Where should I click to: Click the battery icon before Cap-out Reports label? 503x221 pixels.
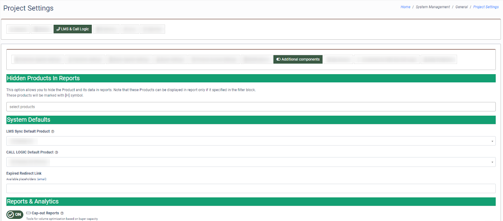pyautogui.click(x=28, y=213)
